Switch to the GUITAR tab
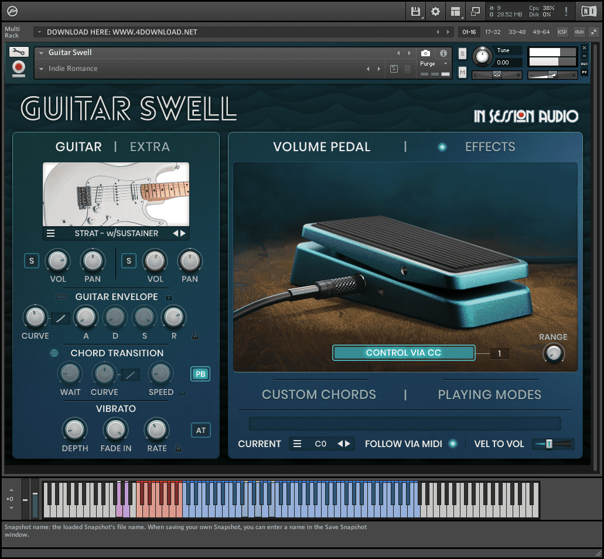 [x=79, y=146]
